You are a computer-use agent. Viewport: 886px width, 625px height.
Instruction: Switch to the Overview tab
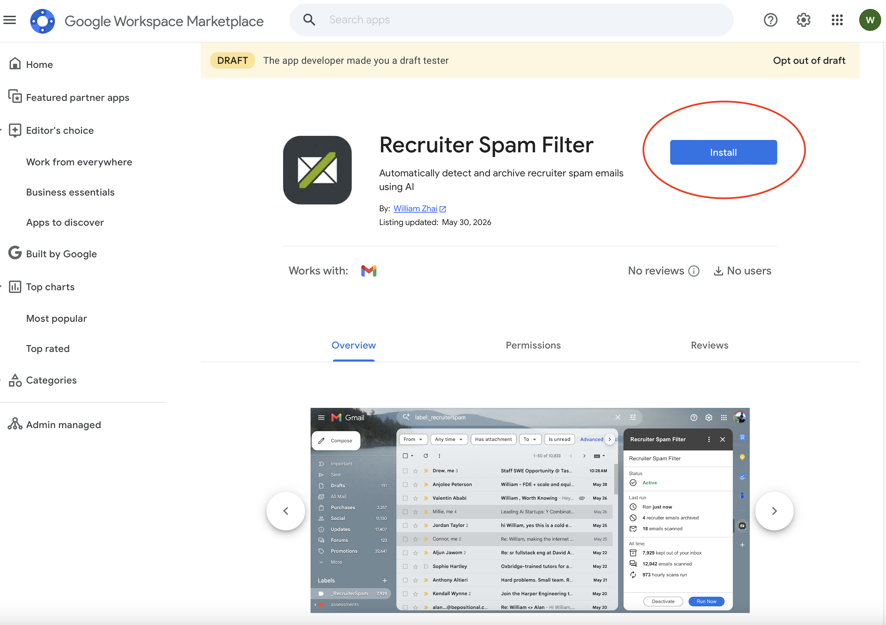(353, 345)
